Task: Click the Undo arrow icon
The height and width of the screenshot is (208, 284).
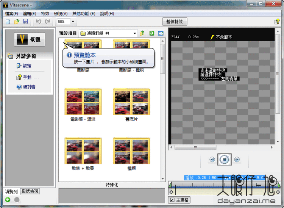Action: [38, 22]
